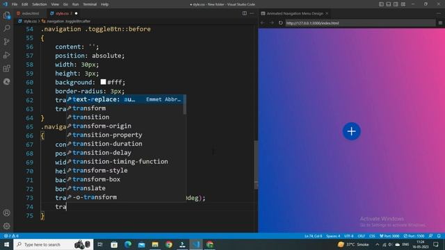This screenshot has width=445, height=250.
Task: Click the #fff color swatch on line 60
Action: click(104, 82)
